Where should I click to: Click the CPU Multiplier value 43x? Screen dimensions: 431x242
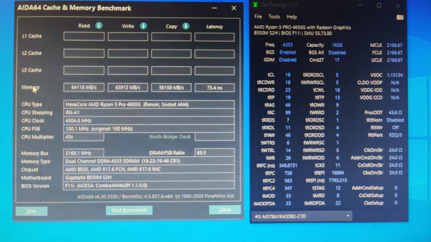click(x=84, y=137)
